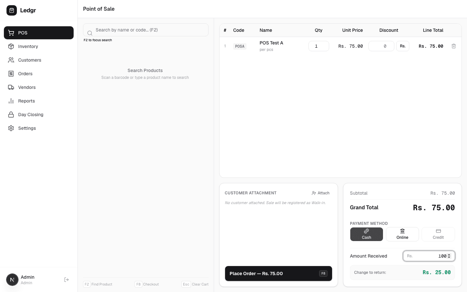This screenshot has height=292, width=467.
Task: Go to Customers menu item
Action: click(x=39, y=60)
